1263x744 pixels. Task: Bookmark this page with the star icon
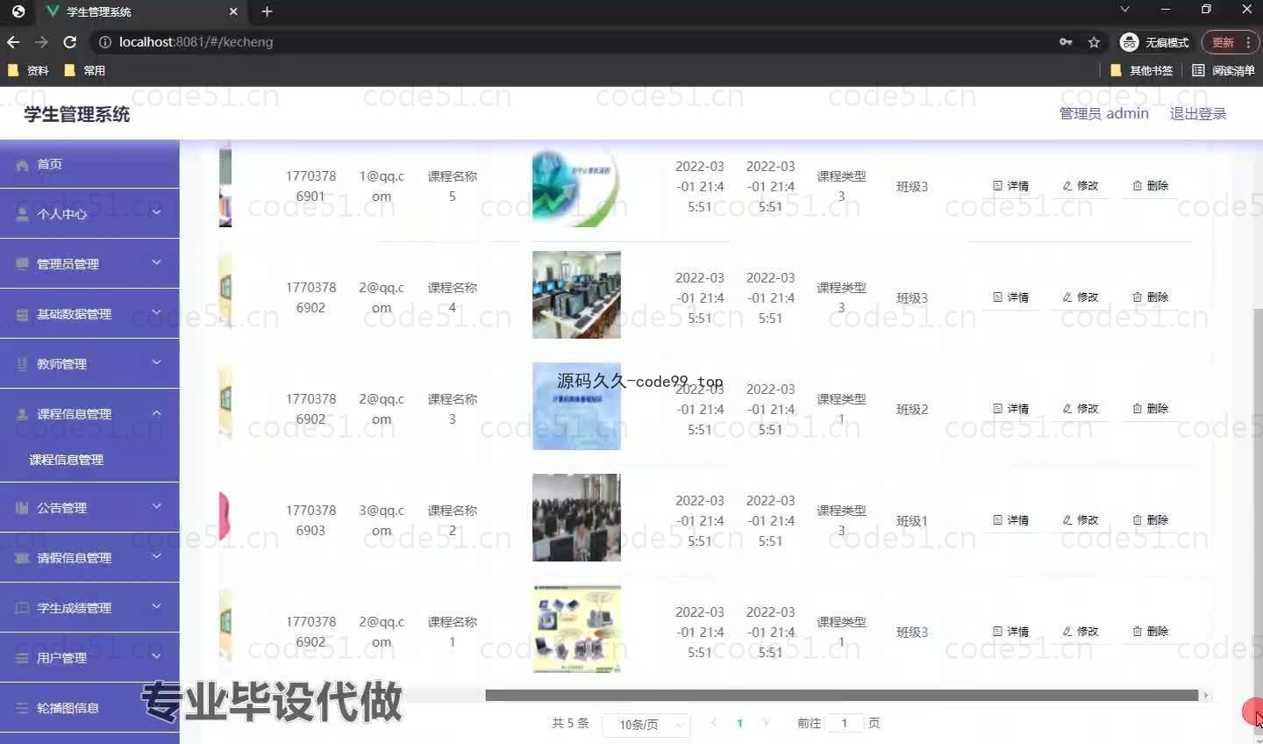click(1094, 42)
